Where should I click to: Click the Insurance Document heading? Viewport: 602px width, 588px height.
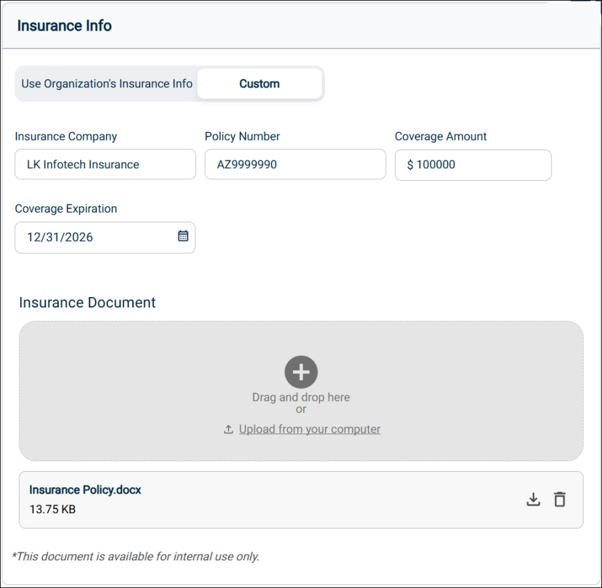(x=87, y=303)
